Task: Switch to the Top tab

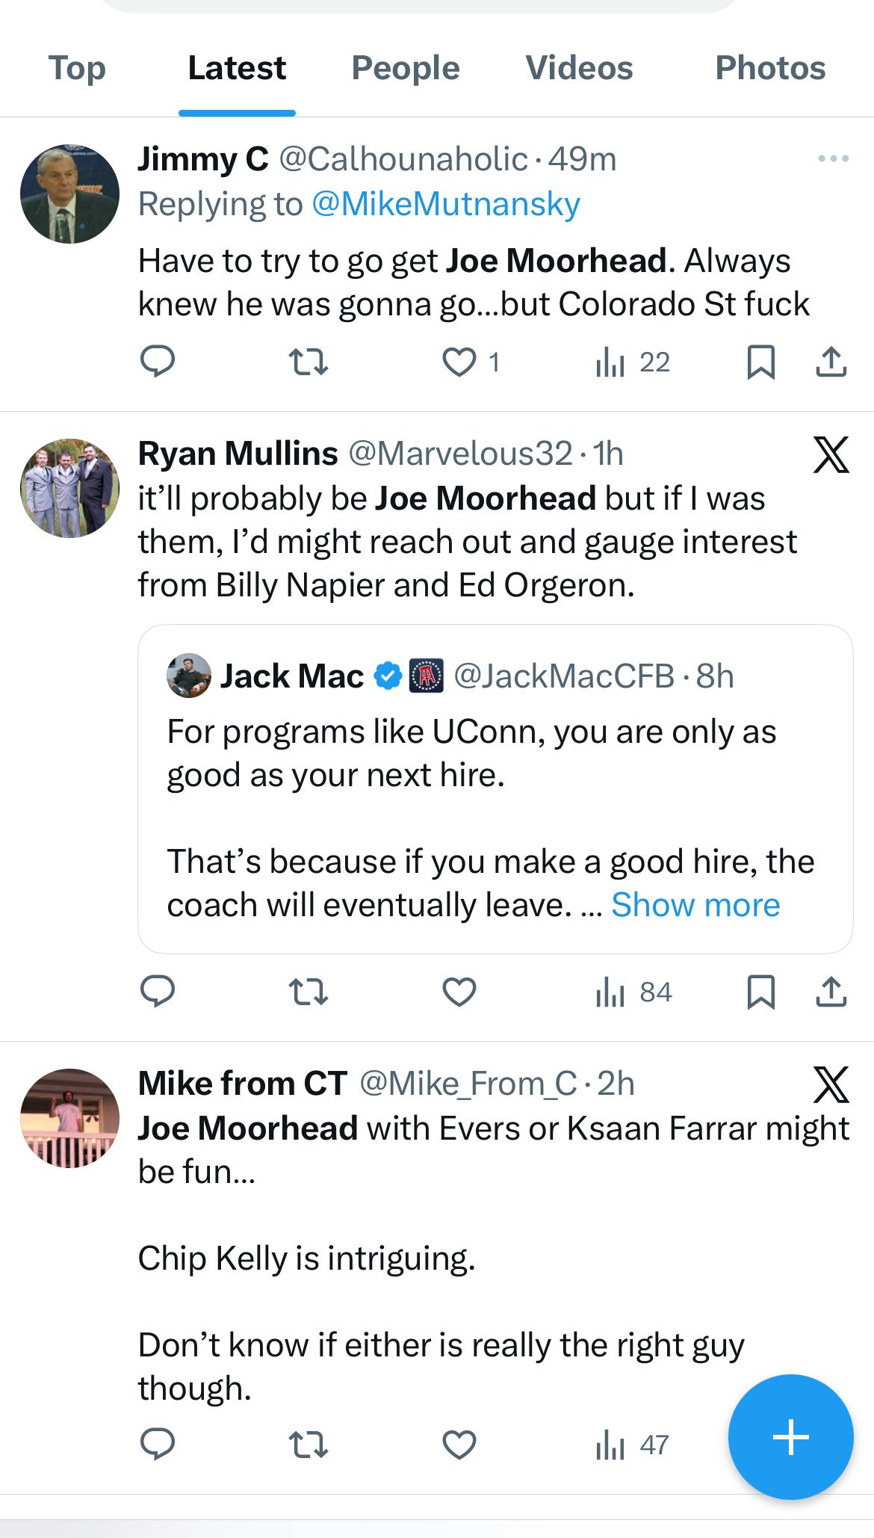Action: (x=77, y=68)
